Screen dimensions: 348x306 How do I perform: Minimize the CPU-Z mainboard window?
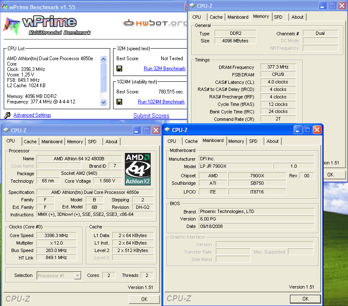(x=297, y=130)
